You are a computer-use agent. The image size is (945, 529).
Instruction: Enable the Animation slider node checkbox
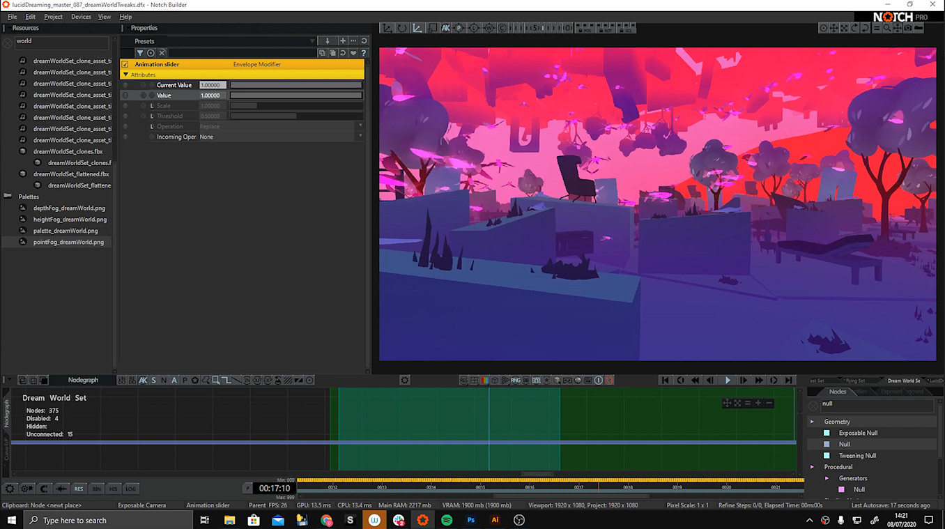point(125,64)
